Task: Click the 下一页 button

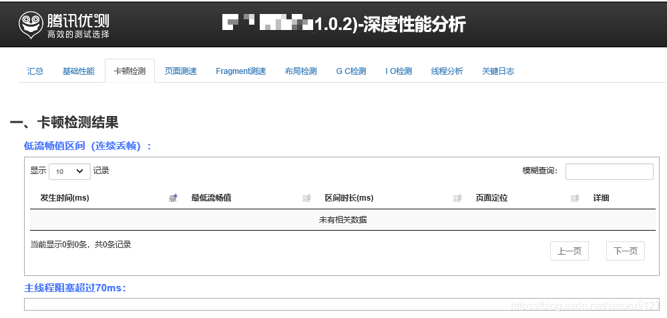Action: pos(626,251)
